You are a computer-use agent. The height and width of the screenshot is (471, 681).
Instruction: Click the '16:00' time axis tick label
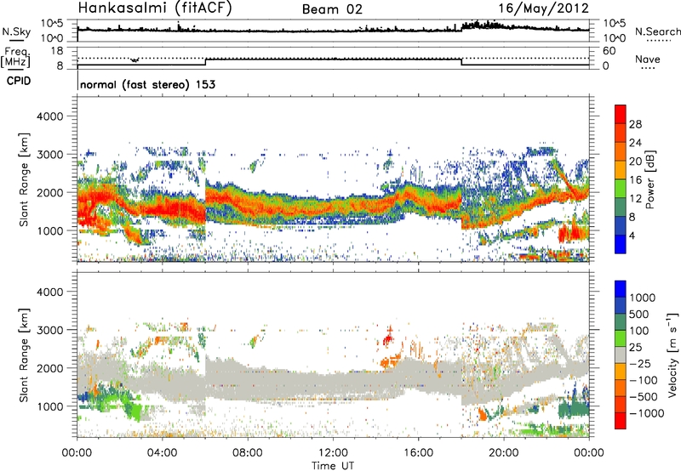click(x=418, y=453)
